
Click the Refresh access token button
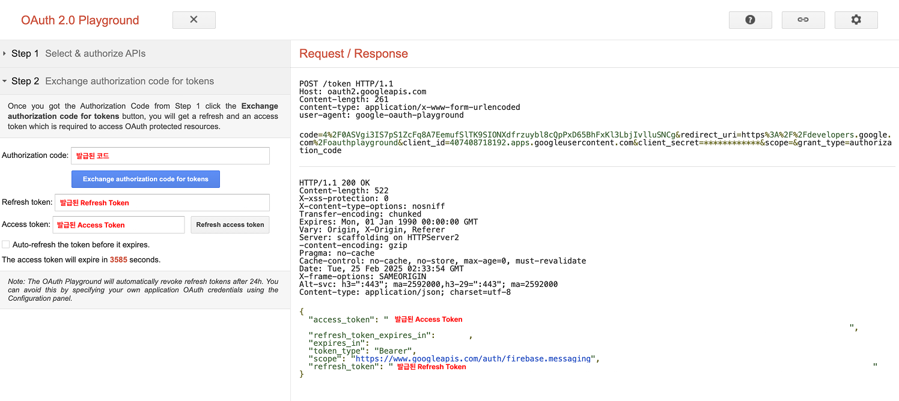point(230,225)
